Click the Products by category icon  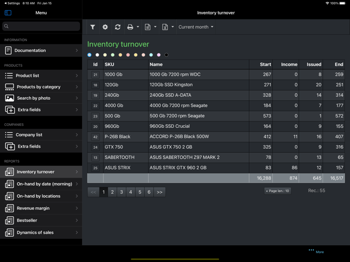click(x=9, y=87)
